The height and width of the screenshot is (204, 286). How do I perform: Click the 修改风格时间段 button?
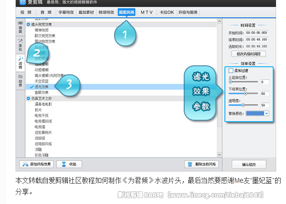249,54
